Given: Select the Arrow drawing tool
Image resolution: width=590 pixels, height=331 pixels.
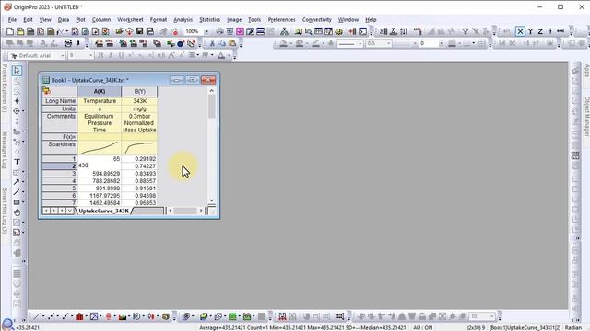Looking at the screenshot, I should click(x=17, y=182).
